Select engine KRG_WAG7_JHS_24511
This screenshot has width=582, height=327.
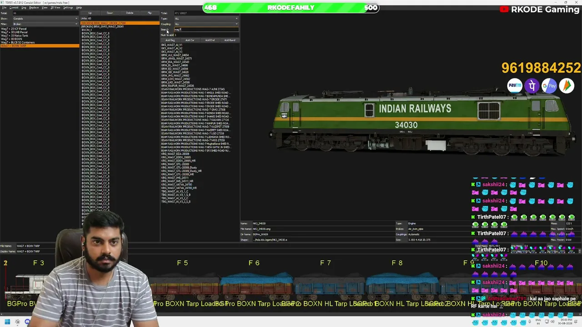(x=175, y=178)
